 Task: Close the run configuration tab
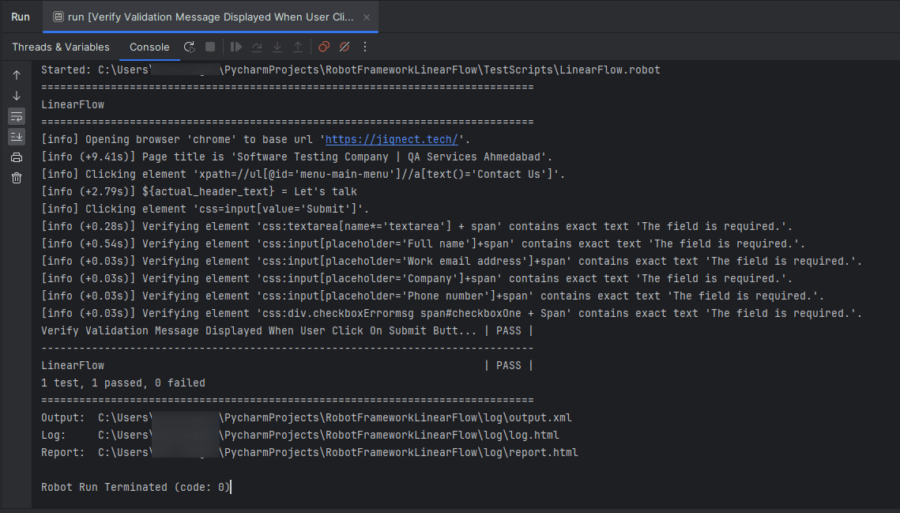pos(366,17)
